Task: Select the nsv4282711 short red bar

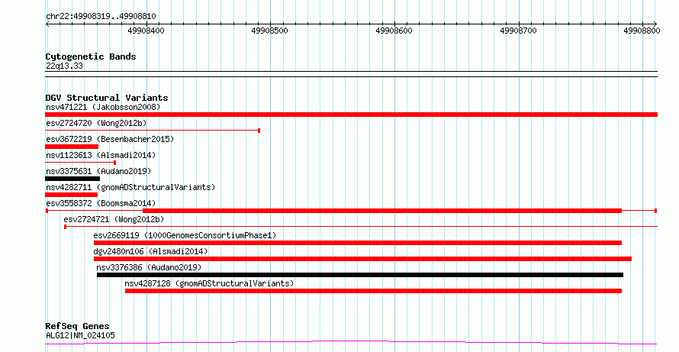Action: [72, 195]
